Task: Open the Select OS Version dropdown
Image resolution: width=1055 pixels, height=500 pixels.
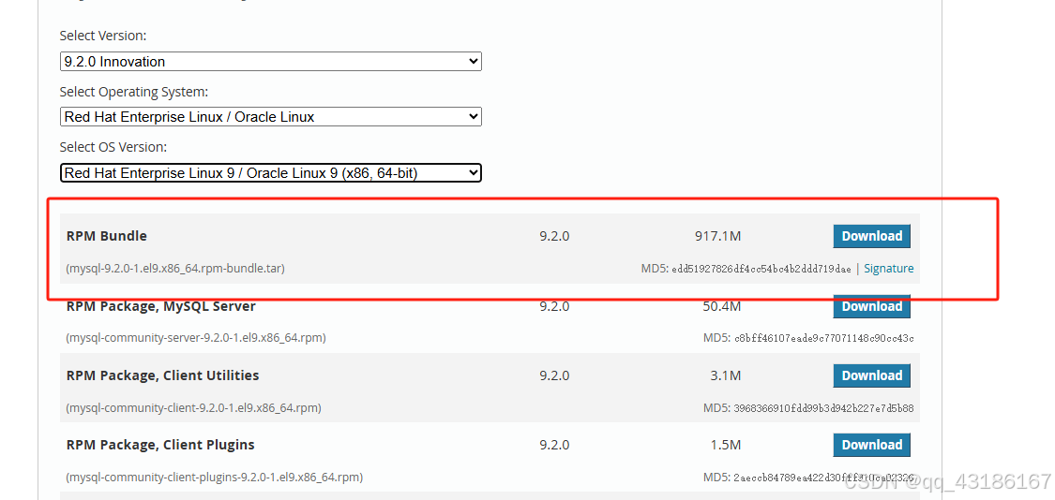Action: coord(270,172)
